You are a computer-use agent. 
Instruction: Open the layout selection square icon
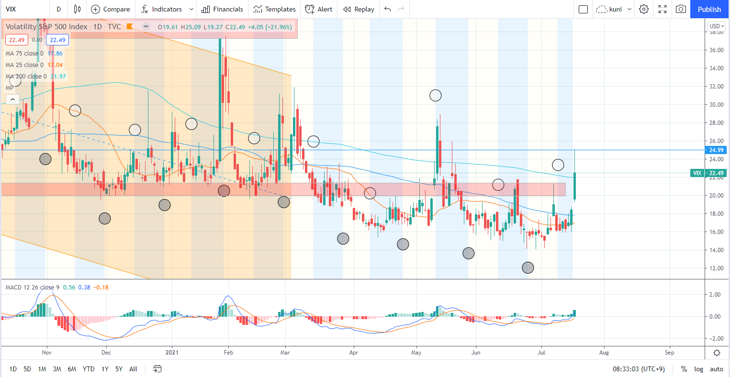(x=583, y=9)
